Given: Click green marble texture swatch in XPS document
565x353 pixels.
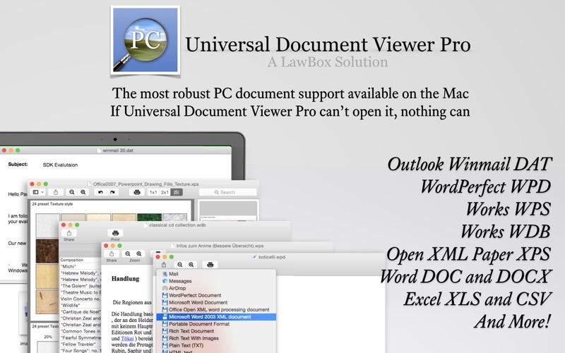Looking at the screenshot, I should point(149,217).
